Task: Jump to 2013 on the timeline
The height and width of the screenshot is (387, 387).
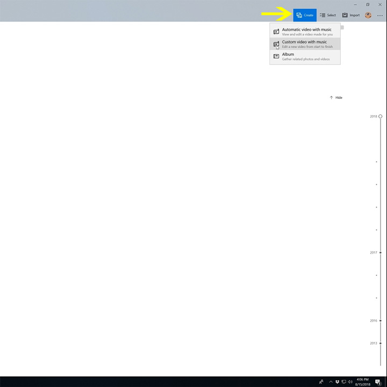Action: click(380, 343)
